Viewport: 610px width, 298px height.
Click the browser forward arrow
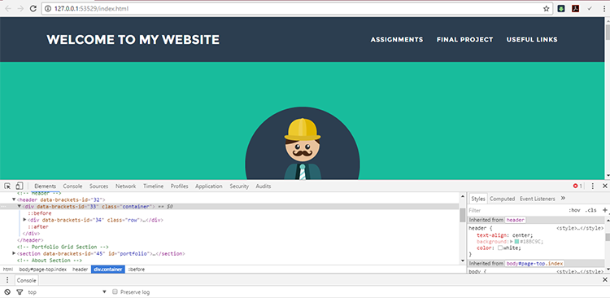tap(20, 9)
